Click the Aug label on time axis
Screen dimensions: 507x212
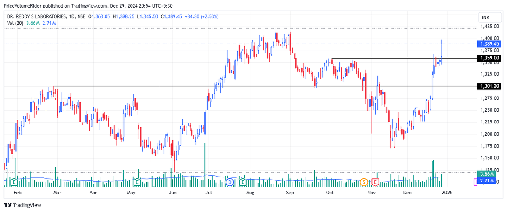coord(250,193)
